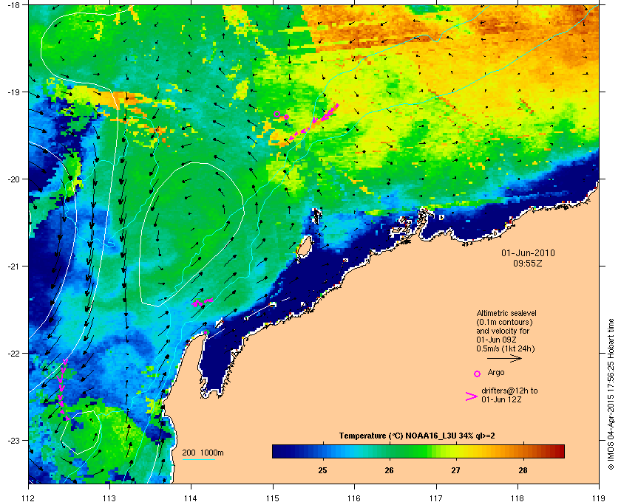This screenshot has height=502, width=621.
Task: Click the 'drifters@12h to' legend label
Action: (509, 391)
